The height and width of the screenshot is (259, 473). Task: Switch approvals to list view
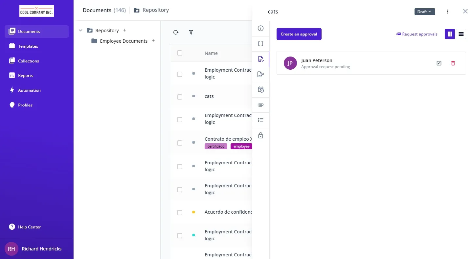click(x=461, y=34)
